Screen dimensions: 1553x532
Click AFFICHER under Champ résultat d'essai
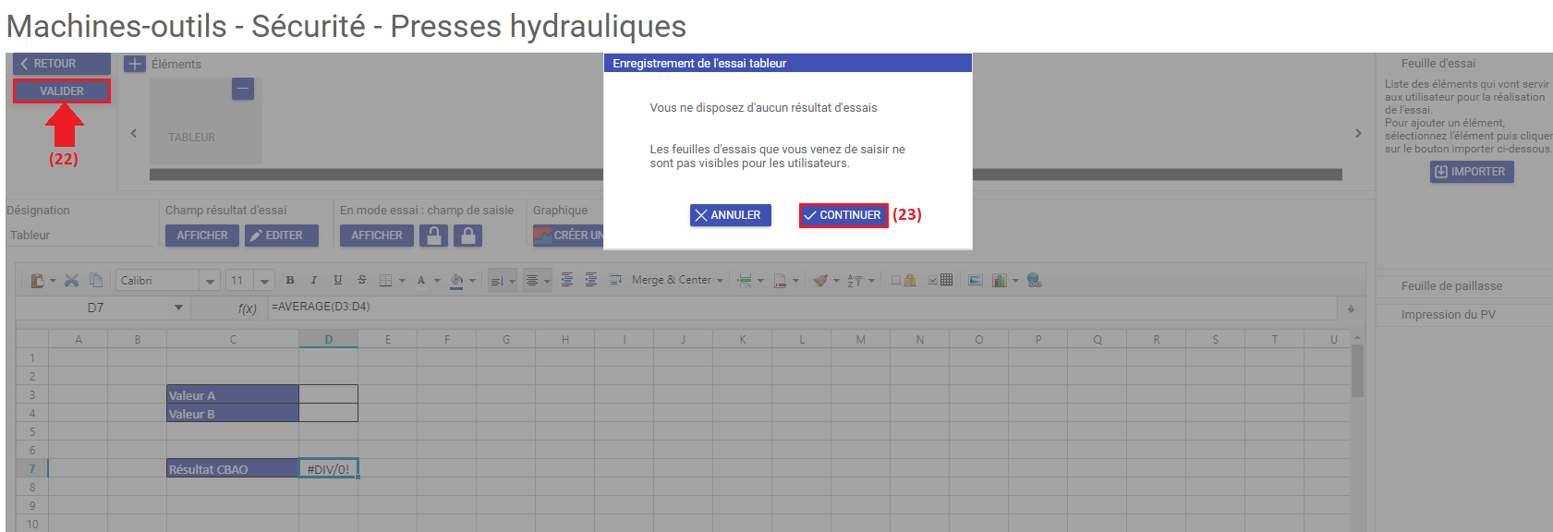[202, 236]
